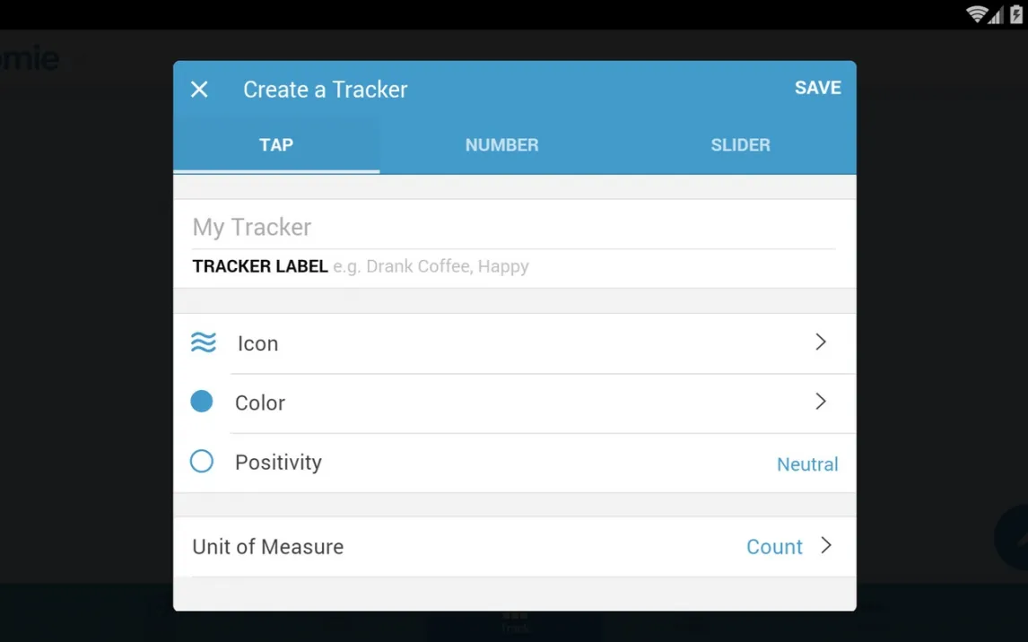Viewport: 1028px width, 642px height.
Task: Tap the battery status icon
Action: (1015, 14)
